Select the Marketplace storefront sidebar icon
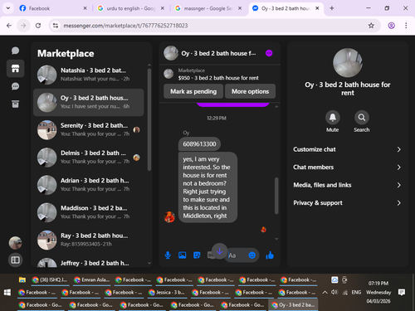The height and width of the screenshot is (311, 415). (15, 68)
